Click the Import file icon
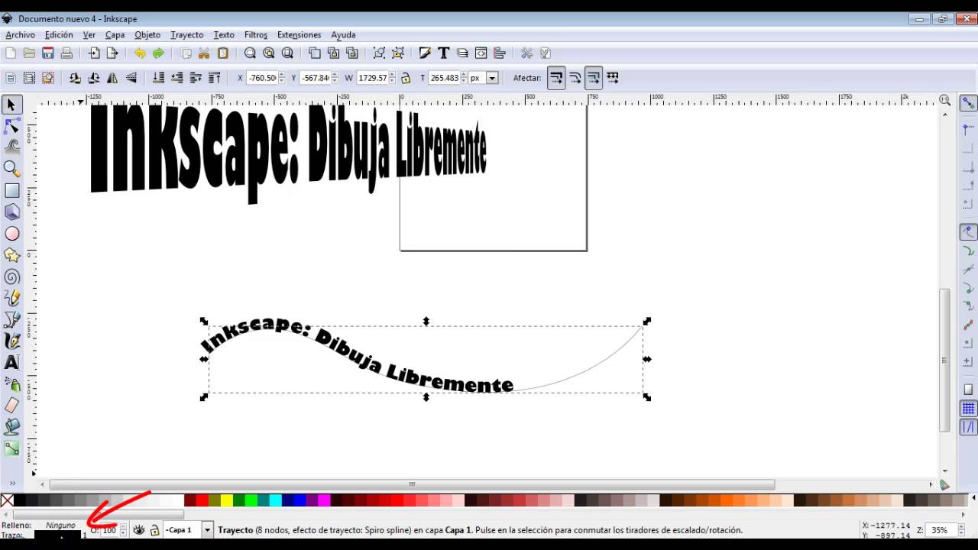The height and width of the screenshot is (550, 978). point(94,53)
